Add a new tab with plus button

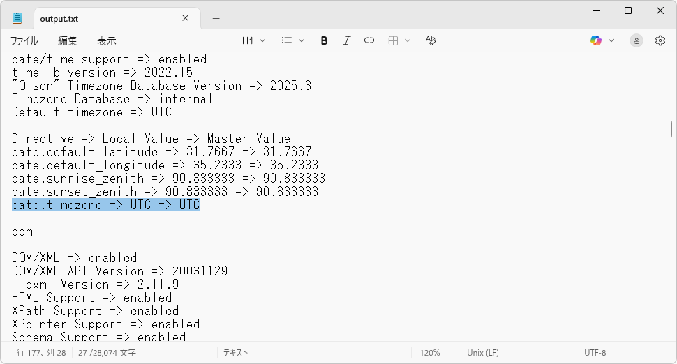(216, 19)
